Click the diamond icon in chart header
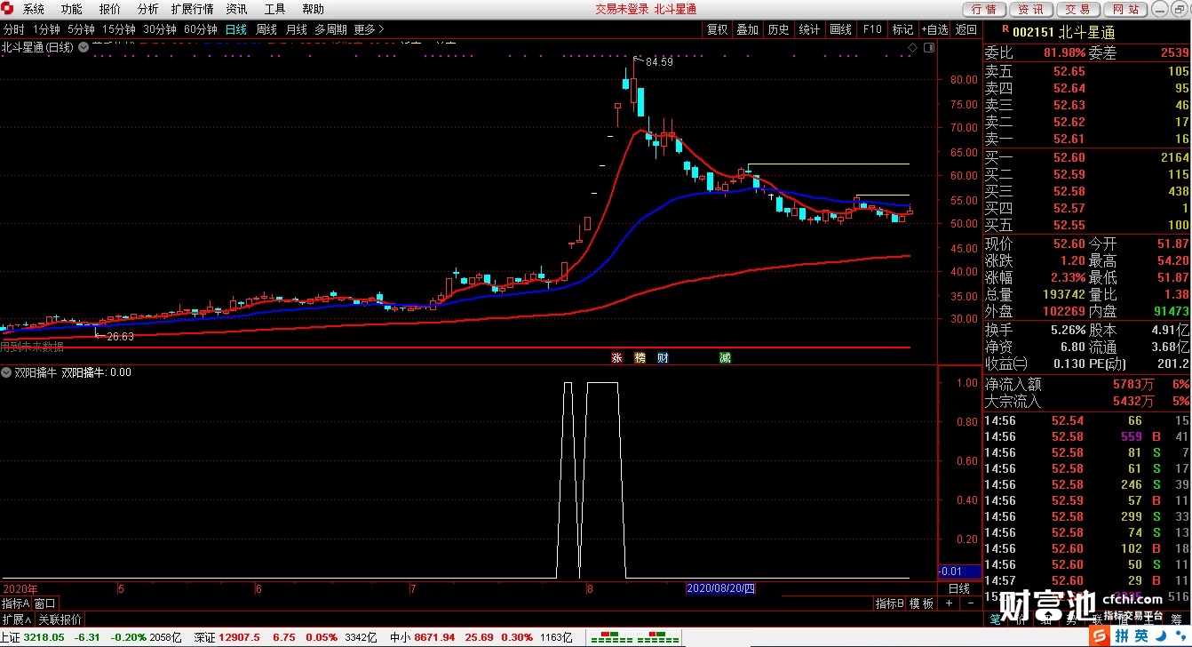Image resolution: width=1192 pixels, height=647 pixels. (910, 46)
